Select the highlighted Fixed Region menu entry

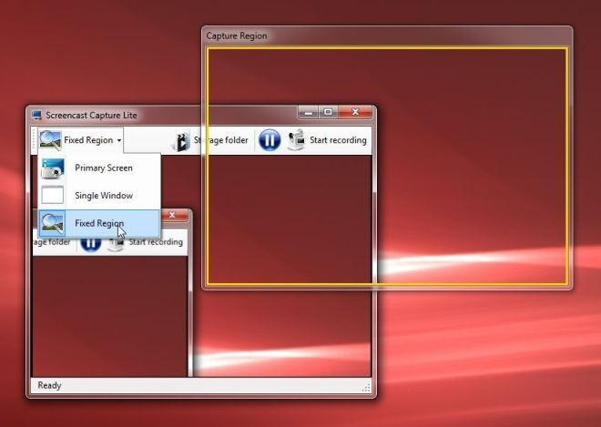coord(99,223)
